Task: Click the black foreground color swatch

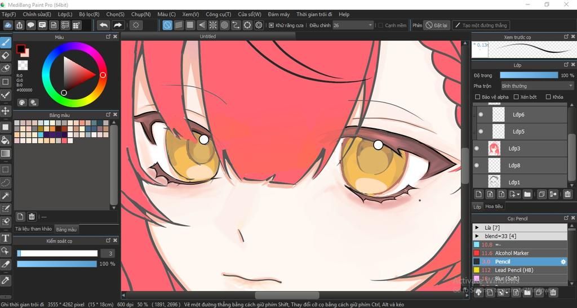Action: (x=21, y=49)
